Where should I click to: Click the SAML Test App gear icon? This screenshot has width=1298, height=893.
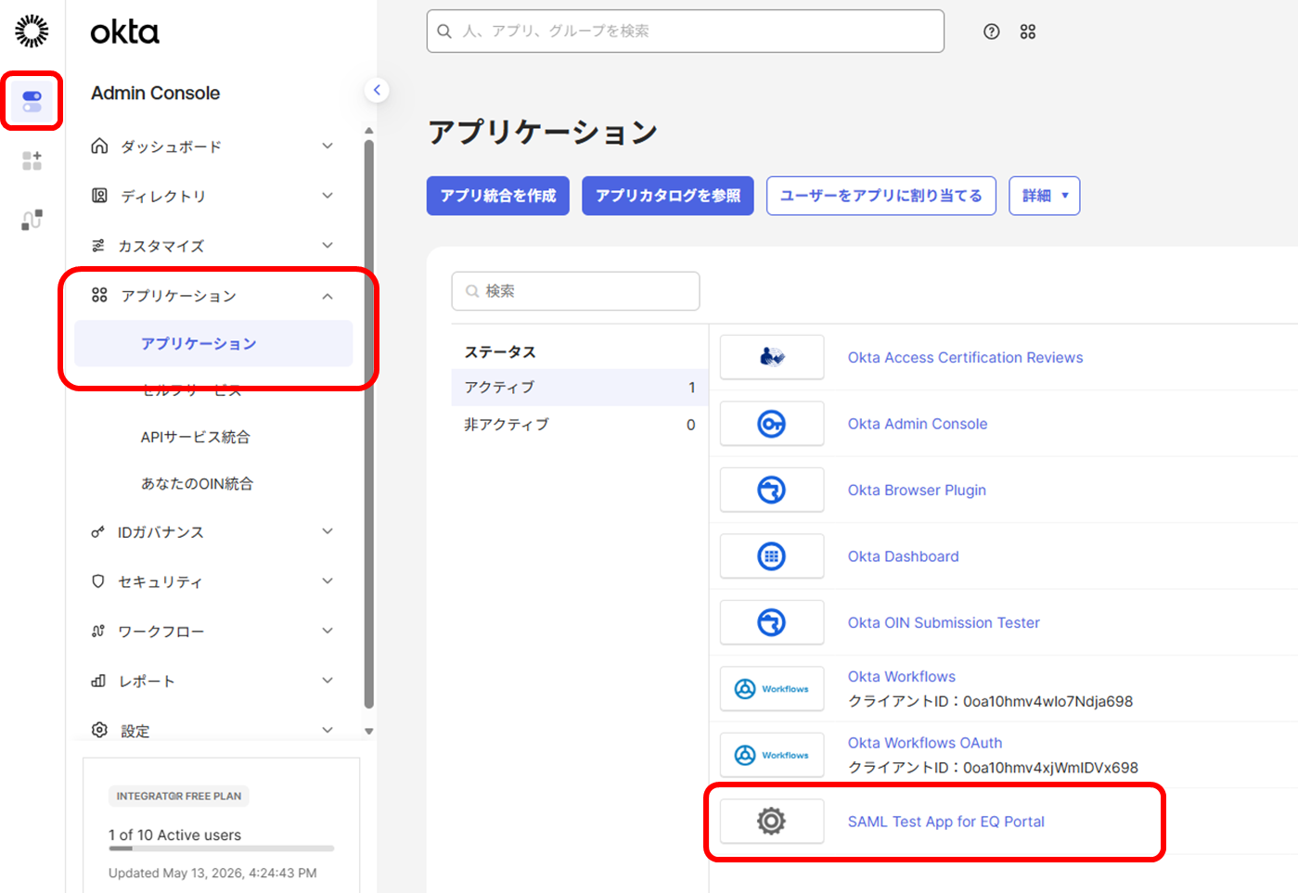tap(772, 822)
